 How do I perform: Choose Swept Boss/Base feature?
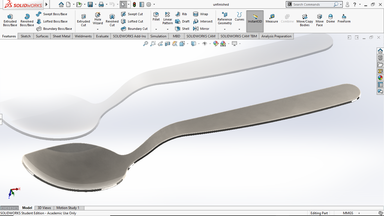pyautogui.click(x=52, y=14)
